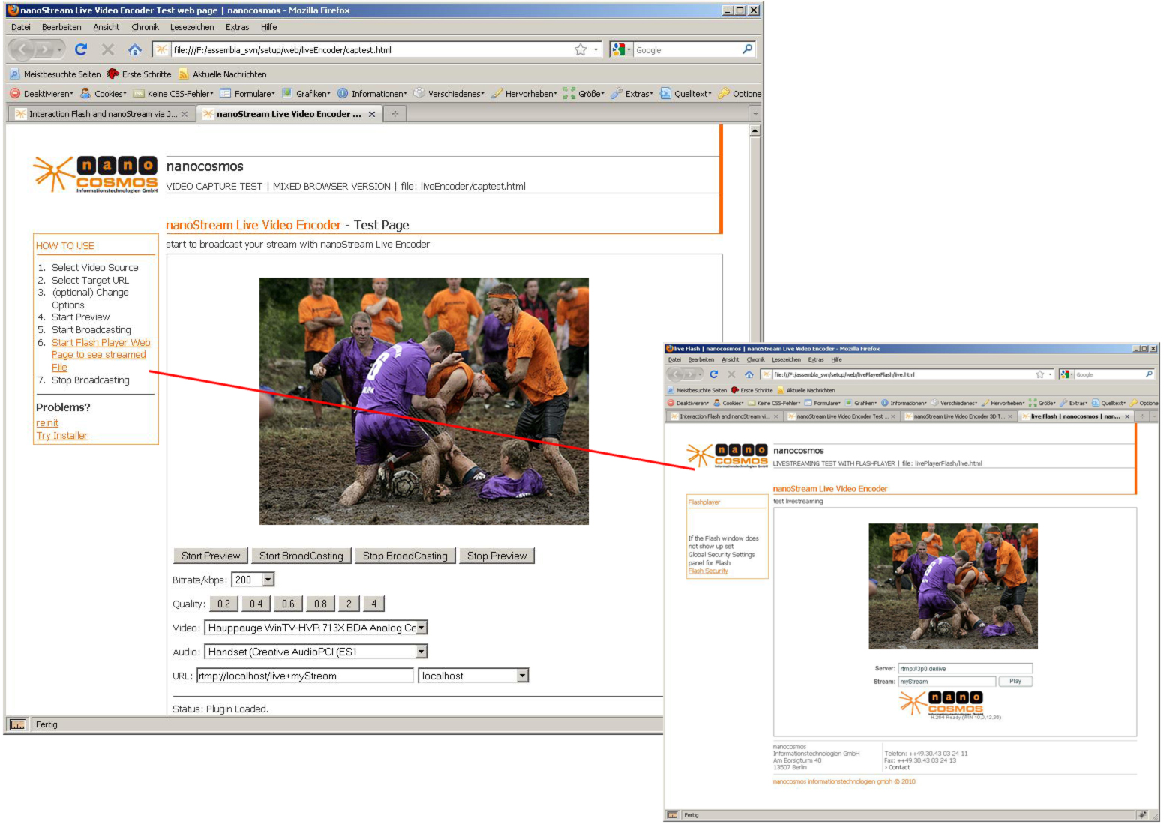Click the Firefox Home icon
This screenshot has height=825, width=1167.
[x=135, y=49]
